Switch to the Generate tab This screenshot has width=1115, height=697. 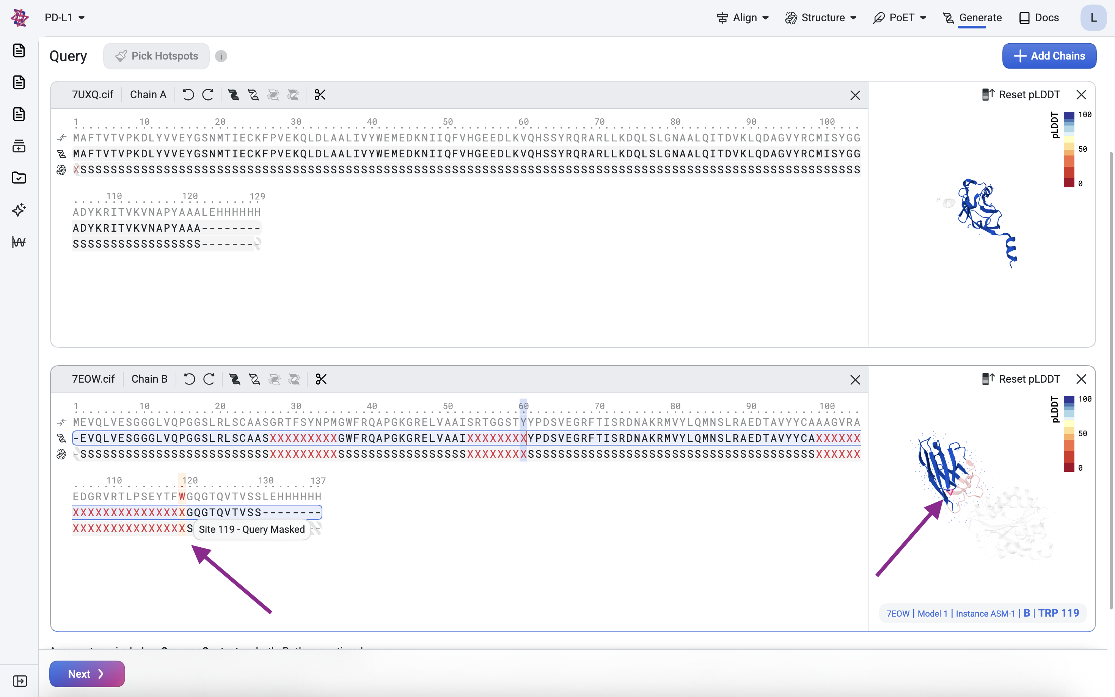click(972, 17)
